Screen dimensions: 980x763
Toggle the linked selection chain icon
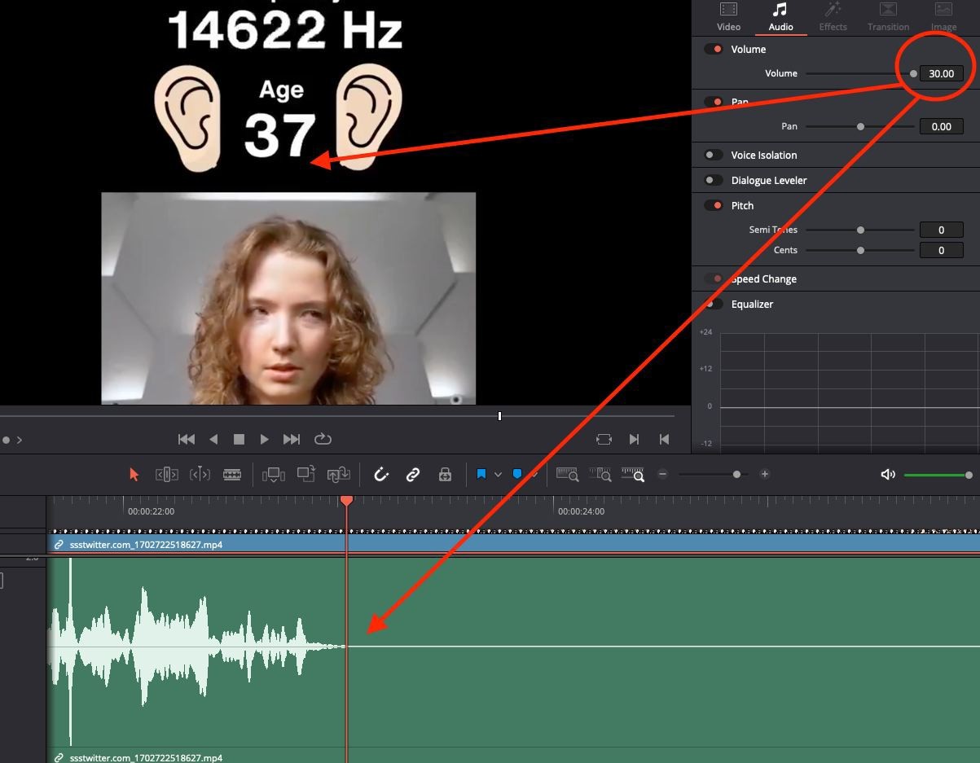click(413, 474)
